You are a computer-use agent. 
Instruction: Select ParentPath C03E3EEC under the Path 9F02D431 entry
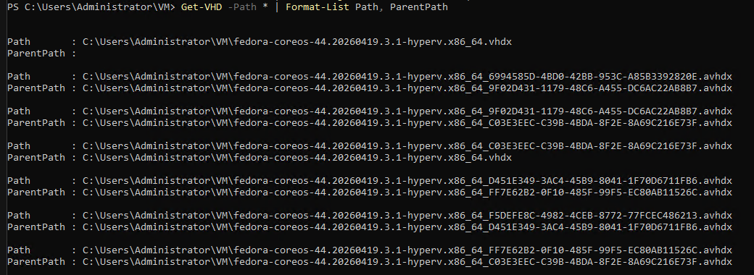point(407,122)
